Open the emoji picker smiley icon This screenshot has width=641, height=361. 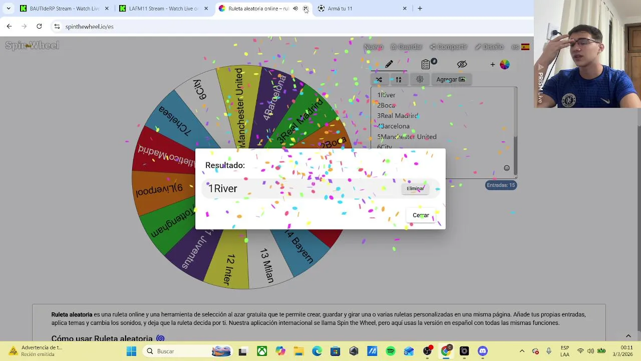pos(507,168)
